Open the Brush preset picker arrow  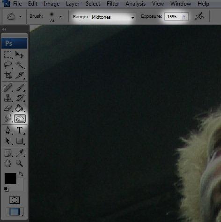60,16
